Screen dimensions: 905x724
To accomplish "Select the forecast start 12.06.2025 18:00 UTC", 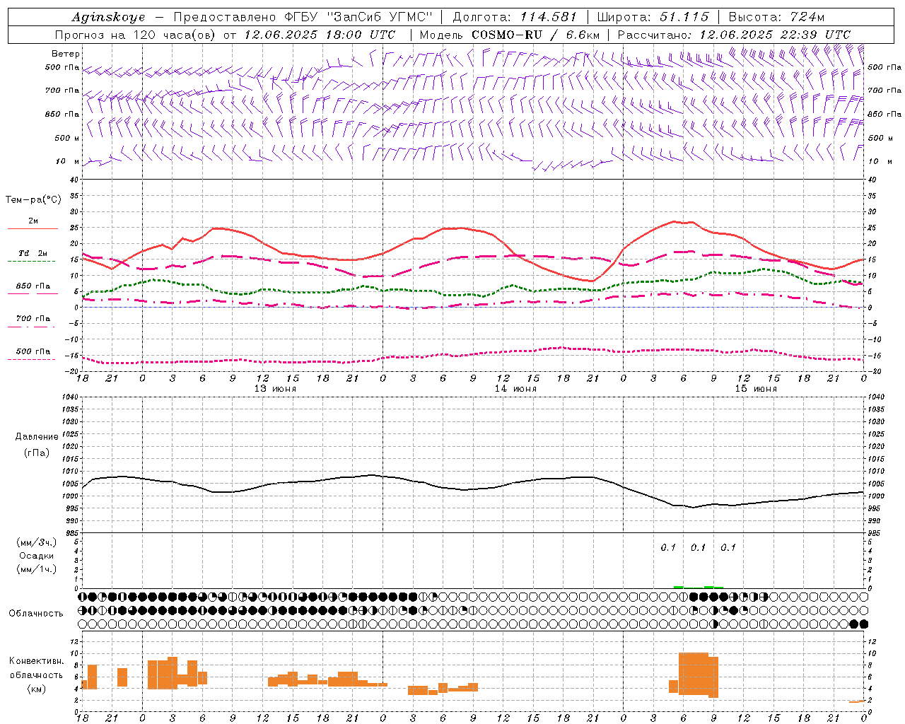I will (x=320, y=35).
